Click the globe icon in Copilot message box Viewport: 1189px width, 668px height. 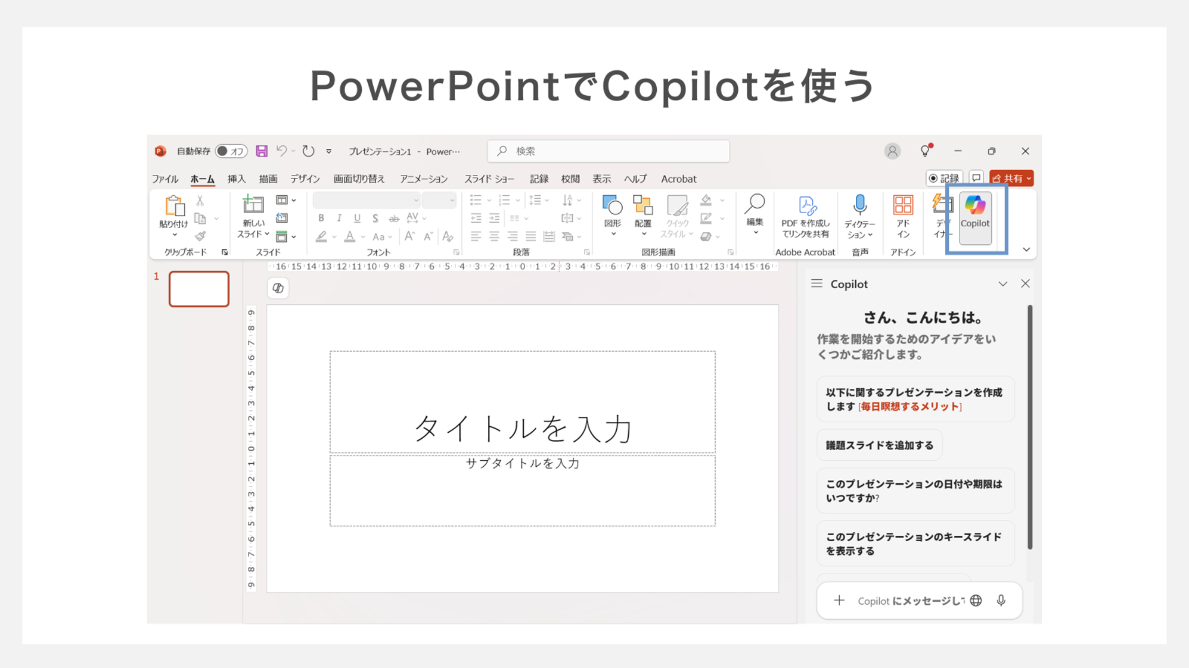coord(976,600)
